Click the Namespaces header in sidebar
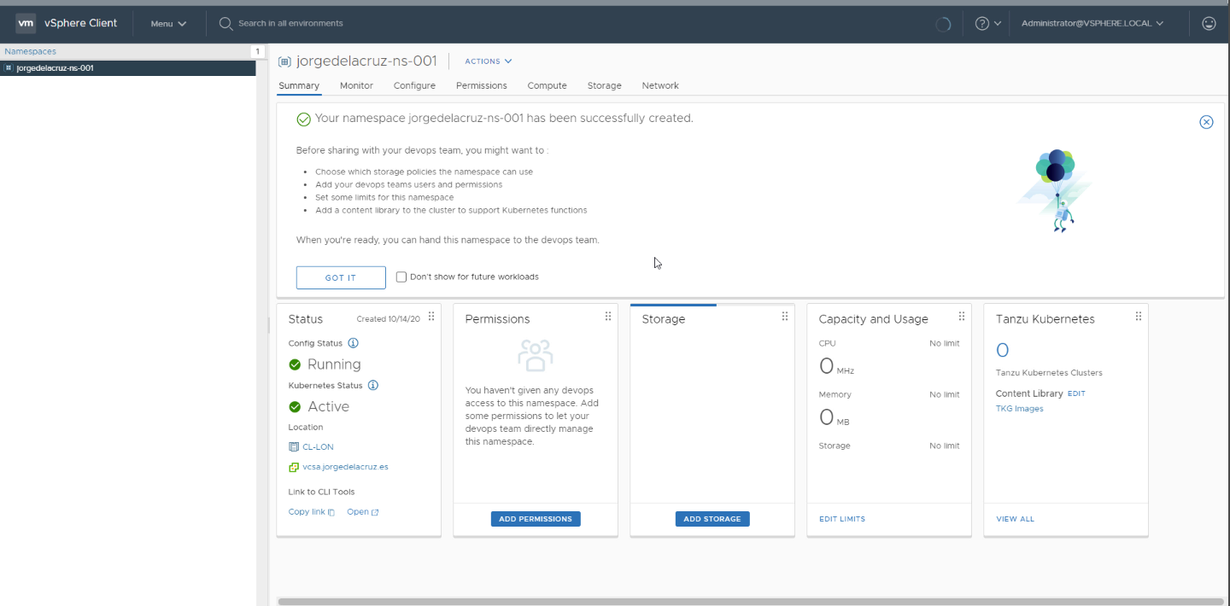Image resolution: width=1230 pixels, height=606 pixels. pyautogui.click(x=31, y=51)
